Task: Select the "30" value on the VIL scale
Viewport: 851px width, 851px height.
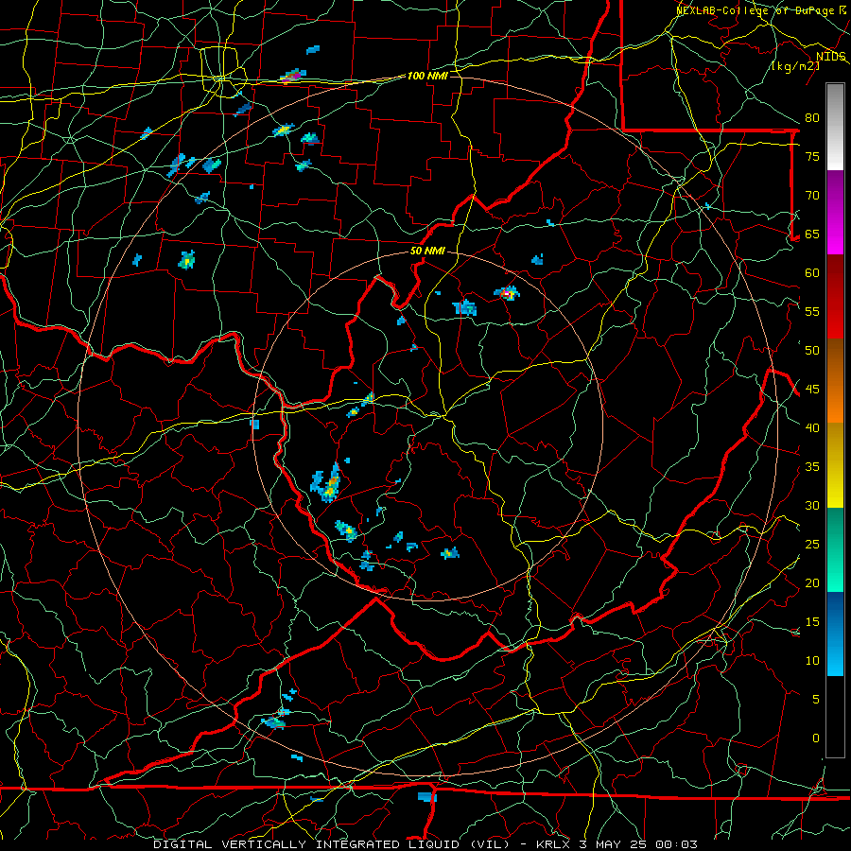Action: coord(812,506)
